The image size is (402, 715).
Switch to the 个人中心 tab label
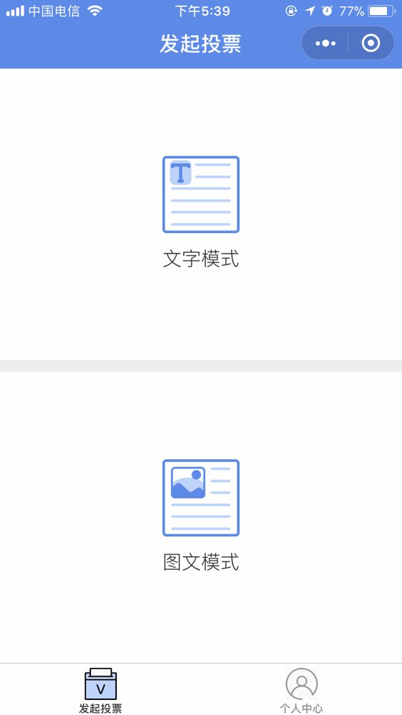click(x=301, y=708)
